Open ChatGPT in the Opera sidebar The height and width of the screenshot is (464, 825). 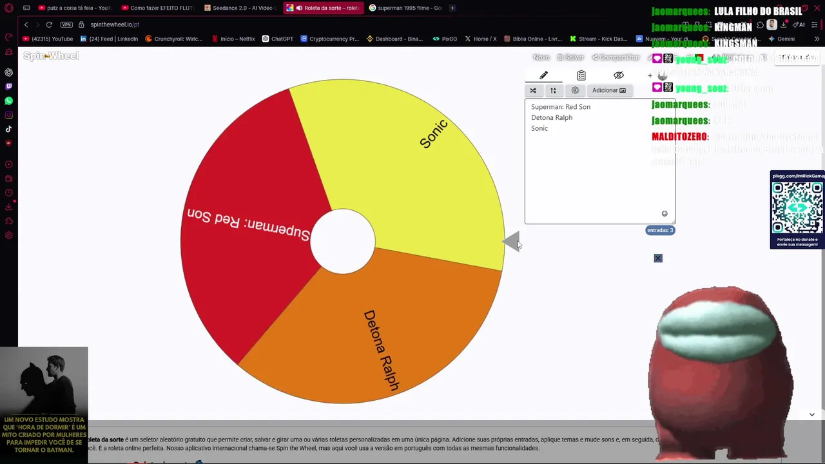(x=8, y=72)
